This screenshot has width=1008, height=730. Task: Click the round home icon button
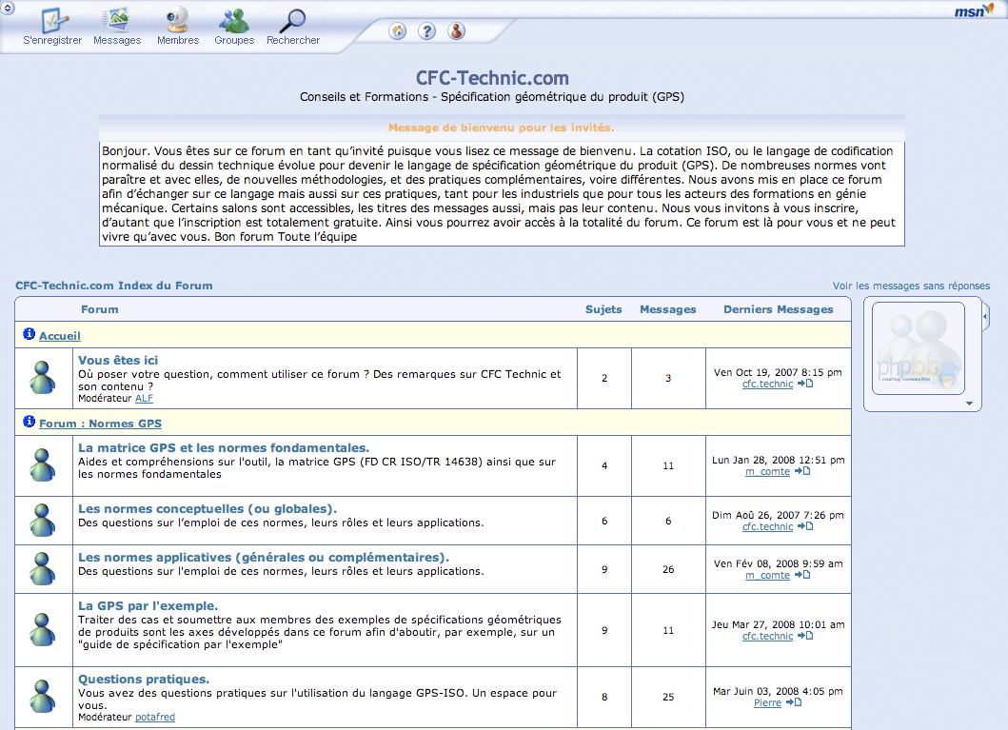(398, 31)
